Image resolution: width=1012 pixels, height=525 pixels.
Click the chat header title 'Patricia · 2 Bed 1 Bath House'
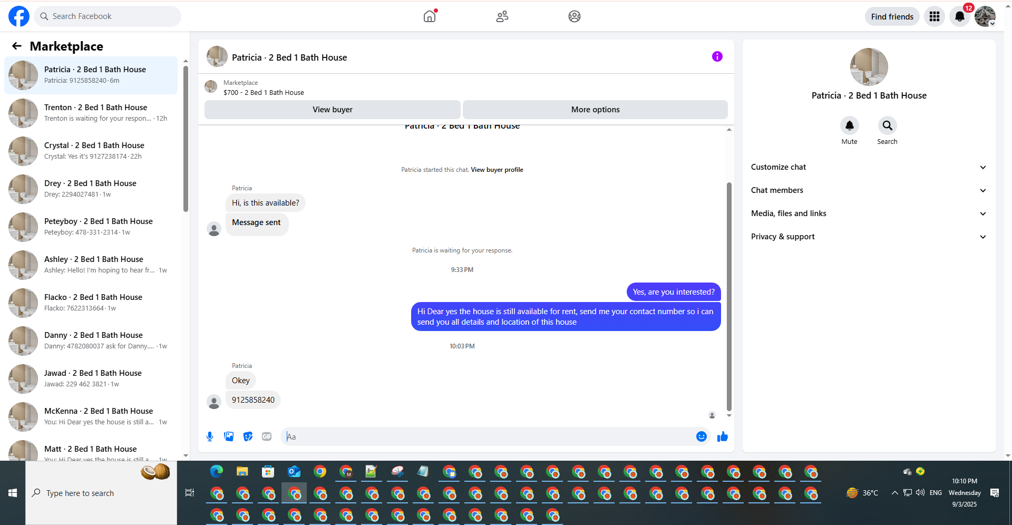tap(289, 57)
